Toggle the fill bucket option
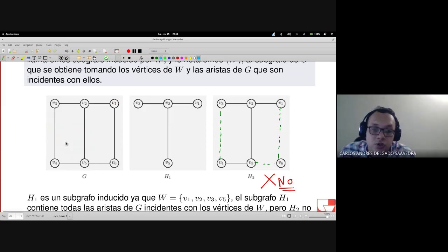This screenshot has width=448, height=252. [x=141, y=58]
